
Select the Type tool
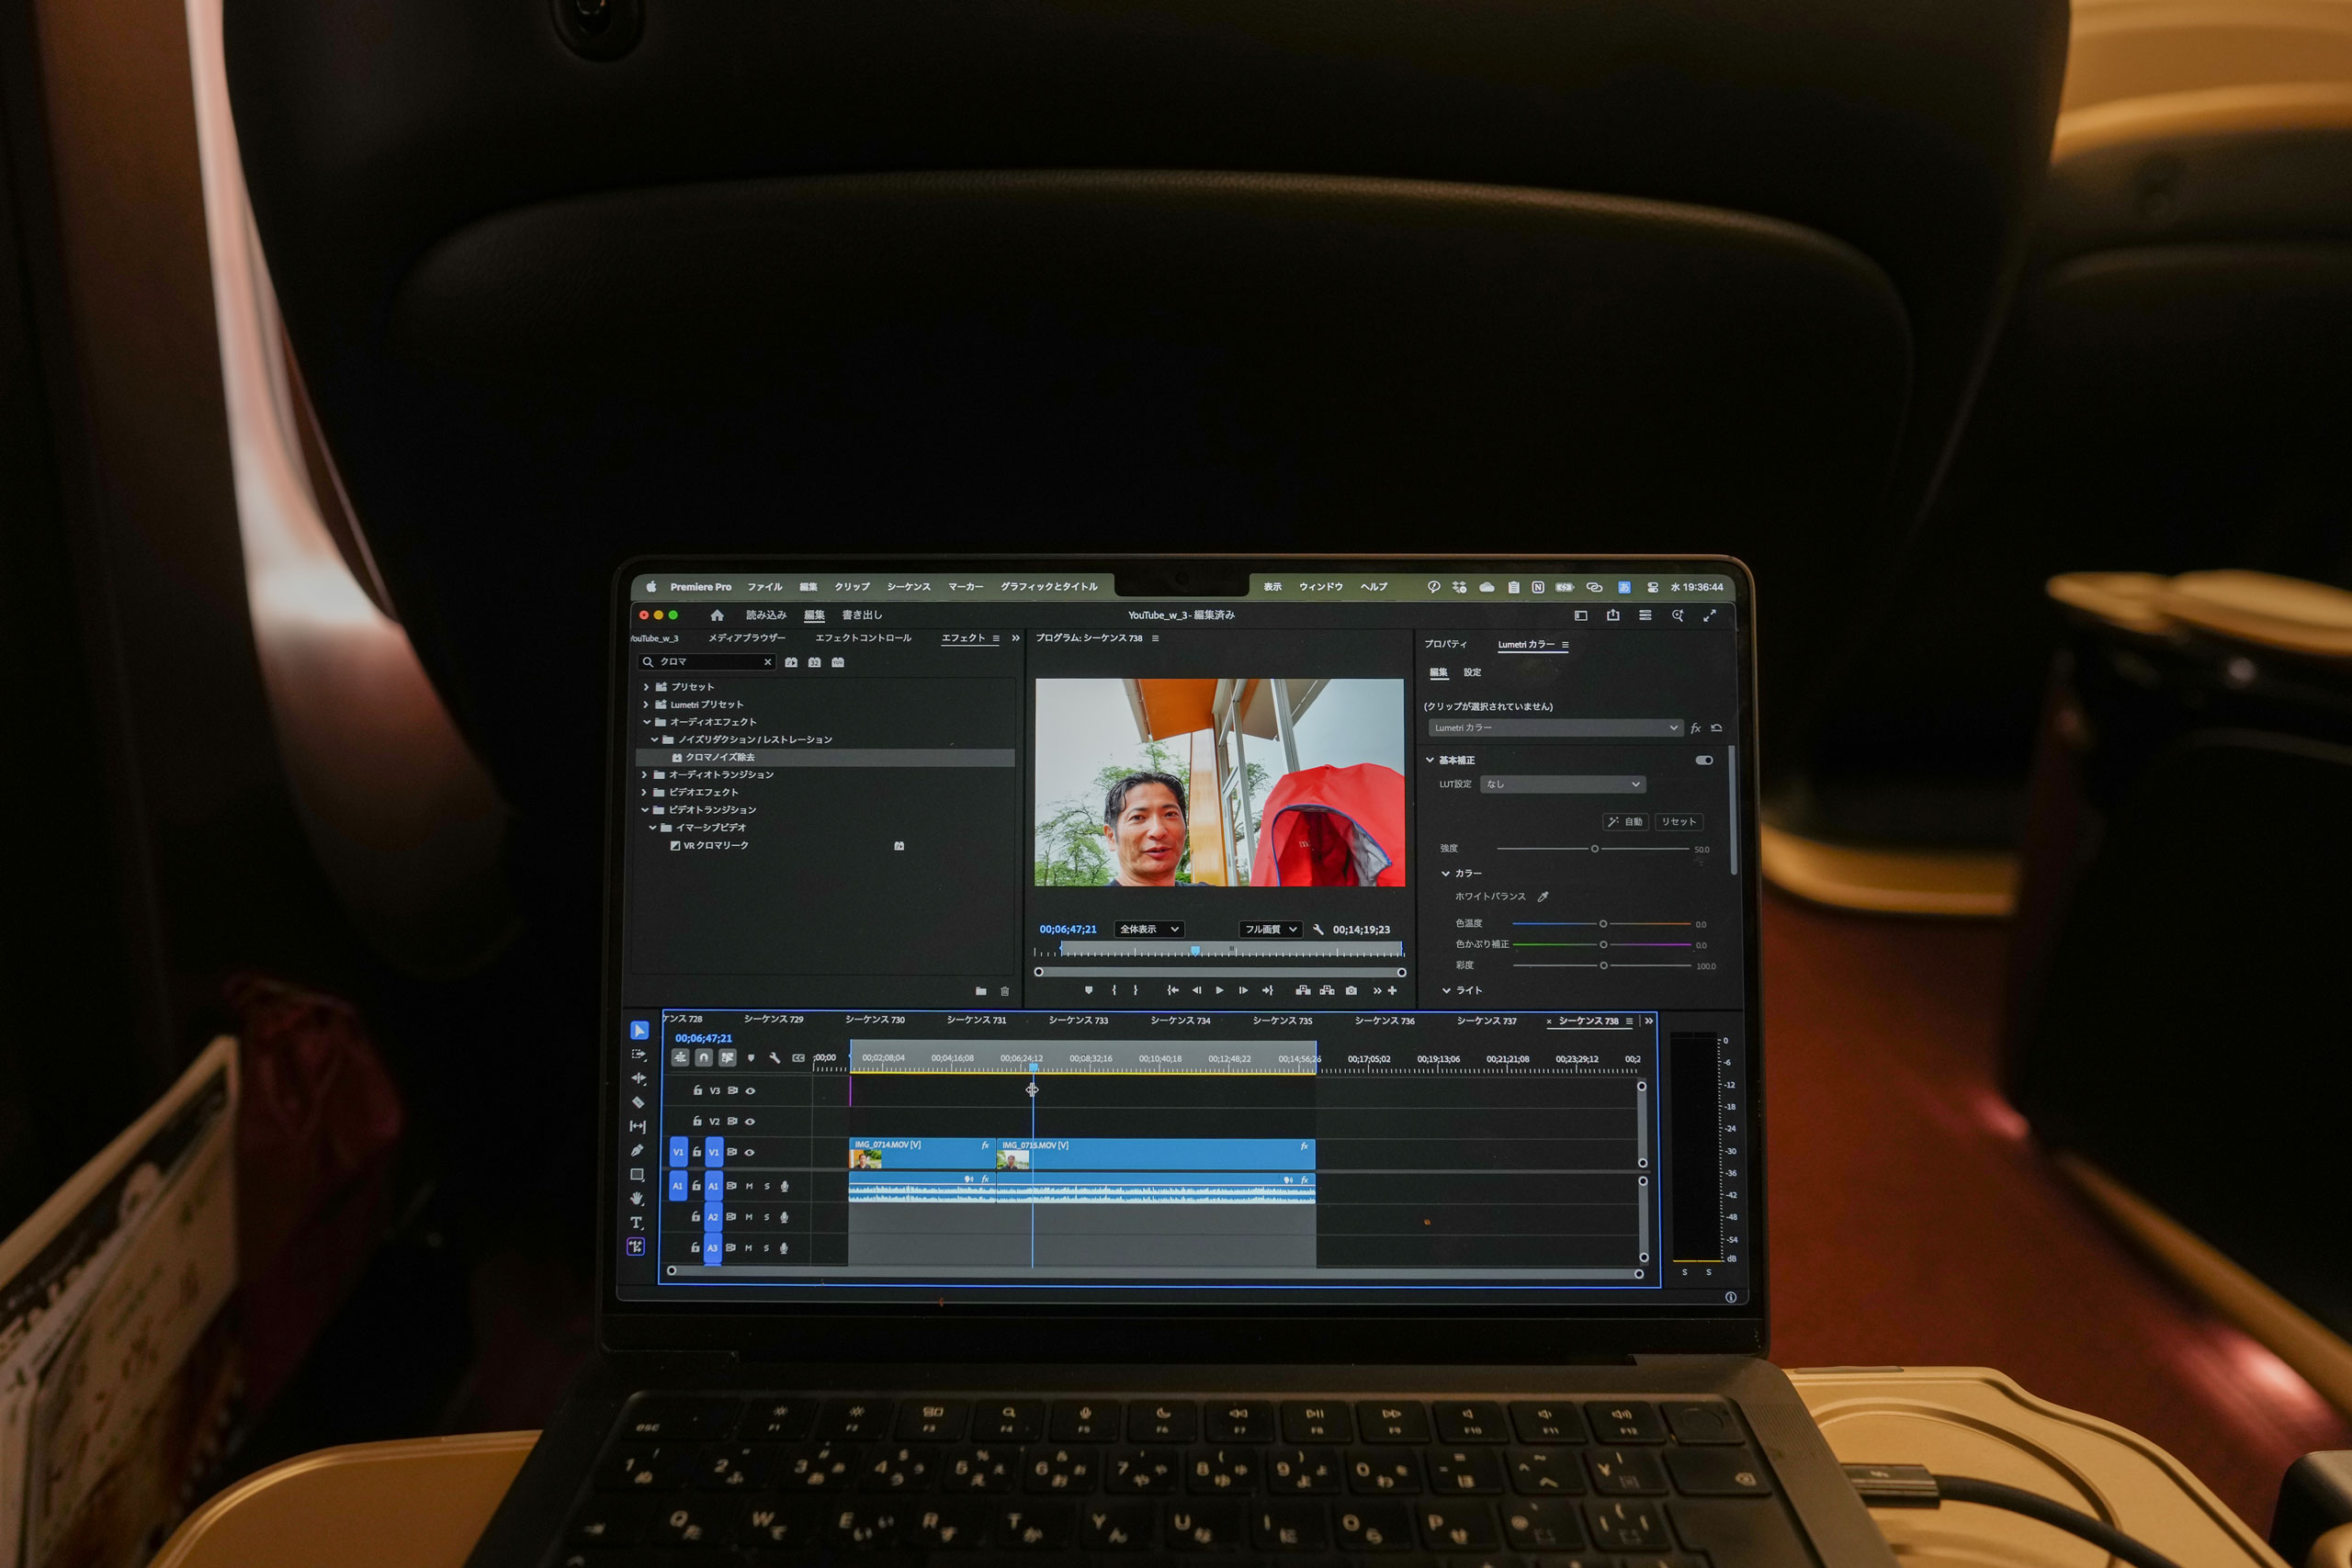tap(636, 1222)
